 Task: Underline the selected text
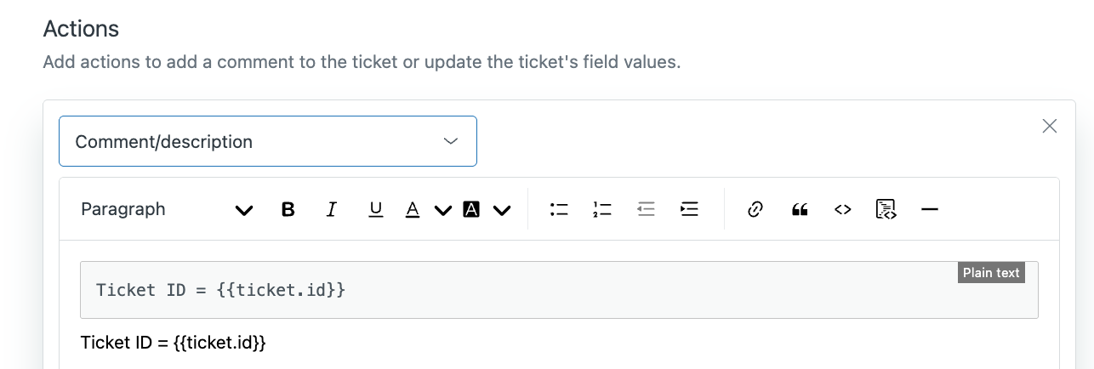(375, 209)
